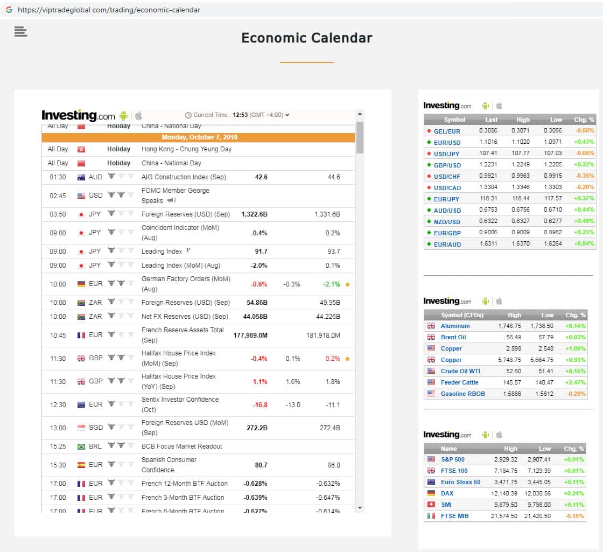Open the Euro Stoxx 50 link
The height and width of the screenshot is (552, 603).
[460, 482]
